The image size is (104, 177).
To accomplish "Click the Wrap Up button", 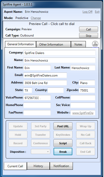I will click(x=86, y=126).
